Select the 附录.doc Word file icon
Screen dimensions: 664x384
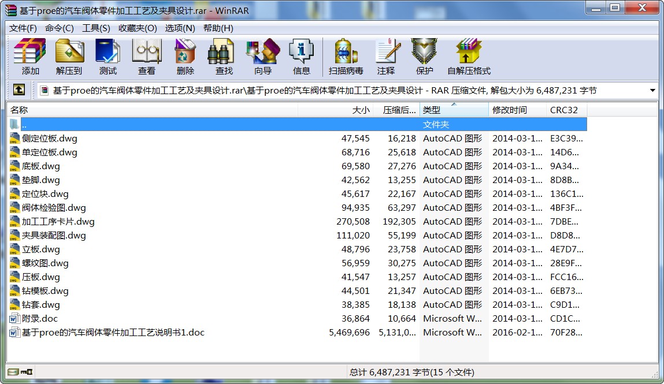[14, 319]
